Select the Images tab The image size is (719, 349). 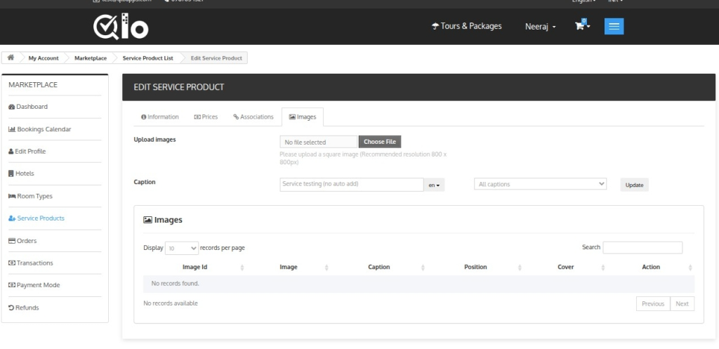[x=303, y=117]
